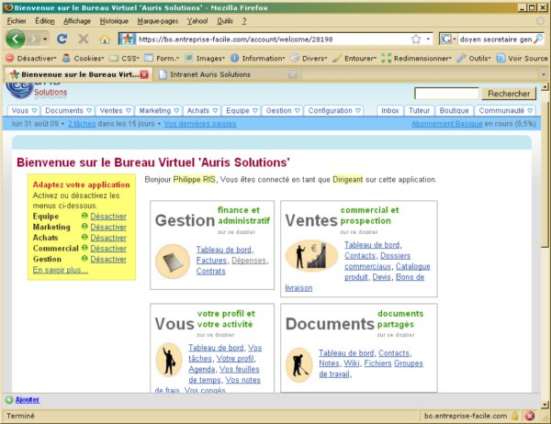Image resolution: width=551 pixels, height=424 pixels.
Task: Deactivate the Equipe menu
Action: [x=108, y=217]
